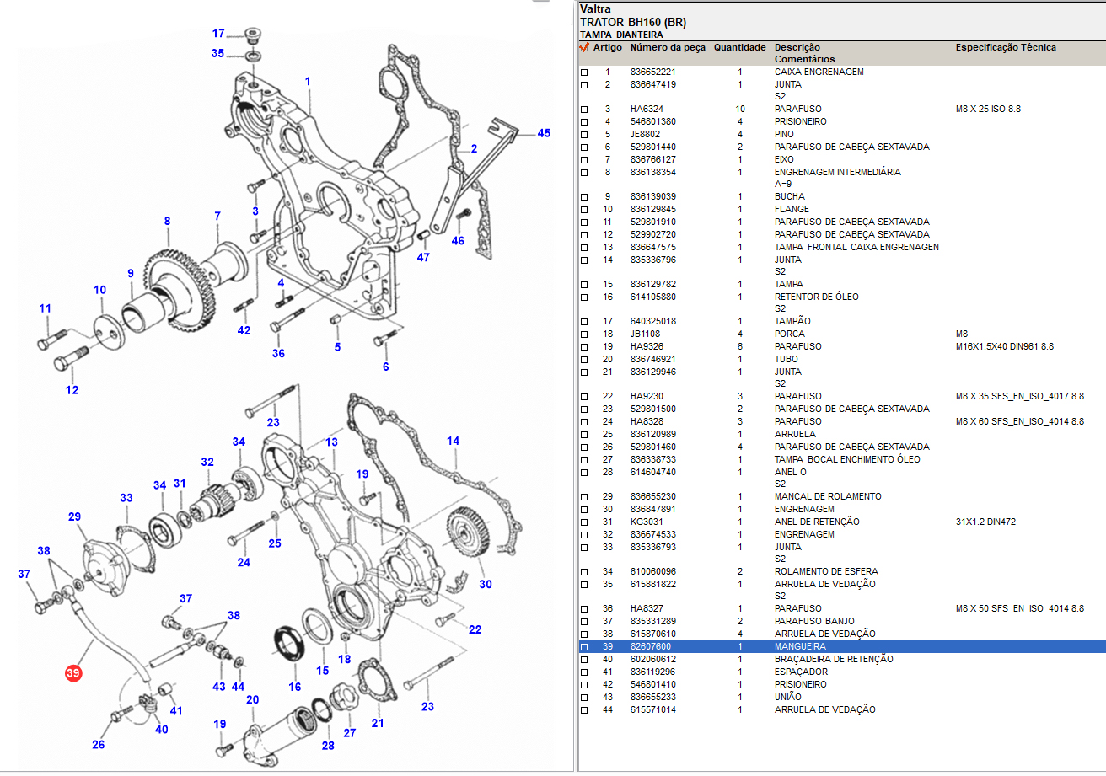Enable the checkbox for item 16 RETENTOR DE ÓLEO
The image size is (1106, 776).
pos(584,297)
